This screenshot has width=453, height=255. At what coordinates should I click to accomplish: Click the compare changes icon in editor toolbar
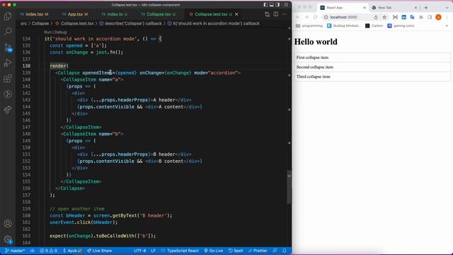tap(268, 14)
